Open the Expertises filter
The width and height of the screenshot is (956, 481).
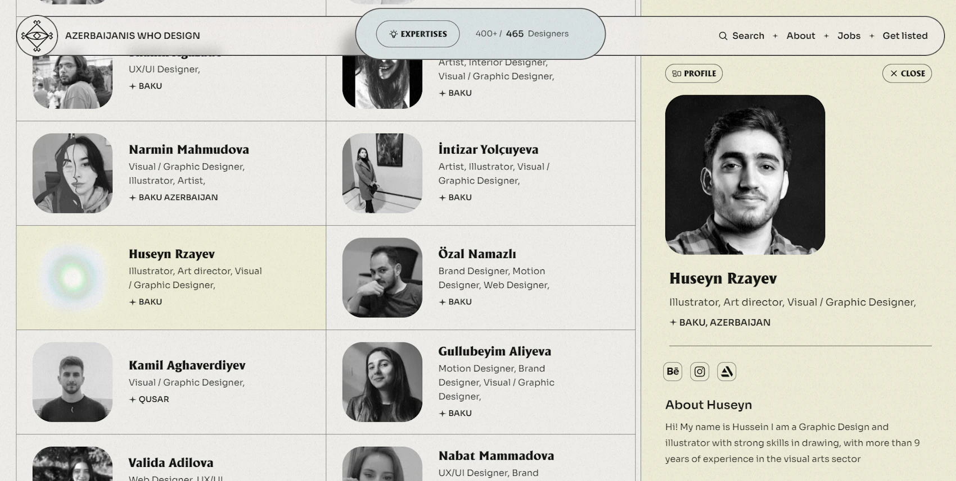tap(418, 34)
